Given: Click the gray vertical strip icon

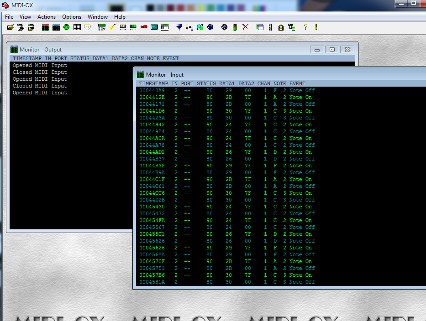Looking at the screenshot, I should click(270, 27).
